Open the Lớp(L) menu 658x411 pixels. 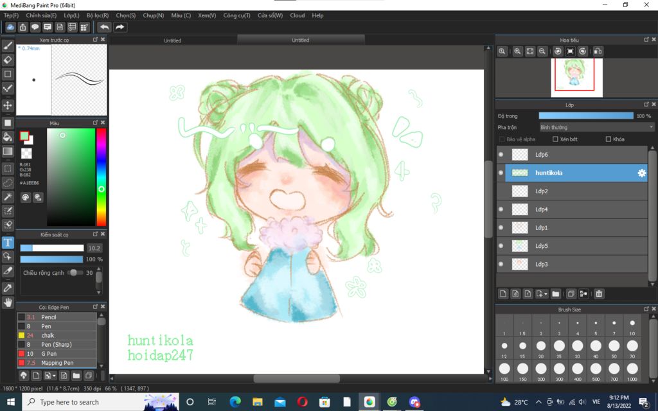coord(72,15)
